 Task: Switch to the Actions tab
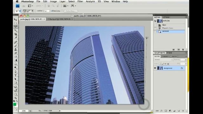click(x=166, y=17)
